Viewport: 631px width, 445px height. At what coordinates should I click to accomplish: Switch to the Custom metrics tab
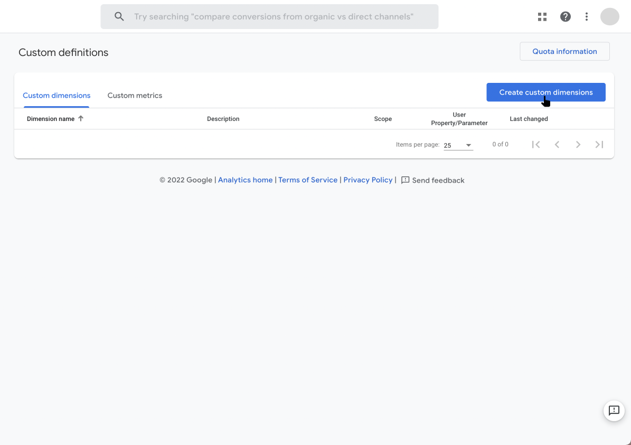click(135, 96)
